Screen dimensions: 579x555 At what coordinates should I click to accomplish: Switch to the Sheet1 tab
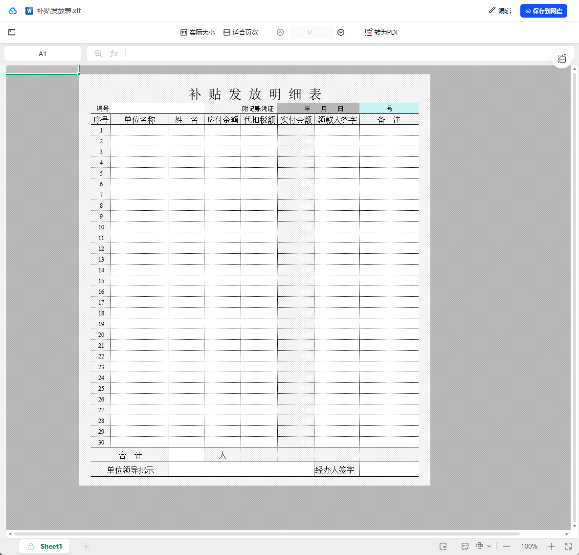pyautogui.click(x=45, y=546)
